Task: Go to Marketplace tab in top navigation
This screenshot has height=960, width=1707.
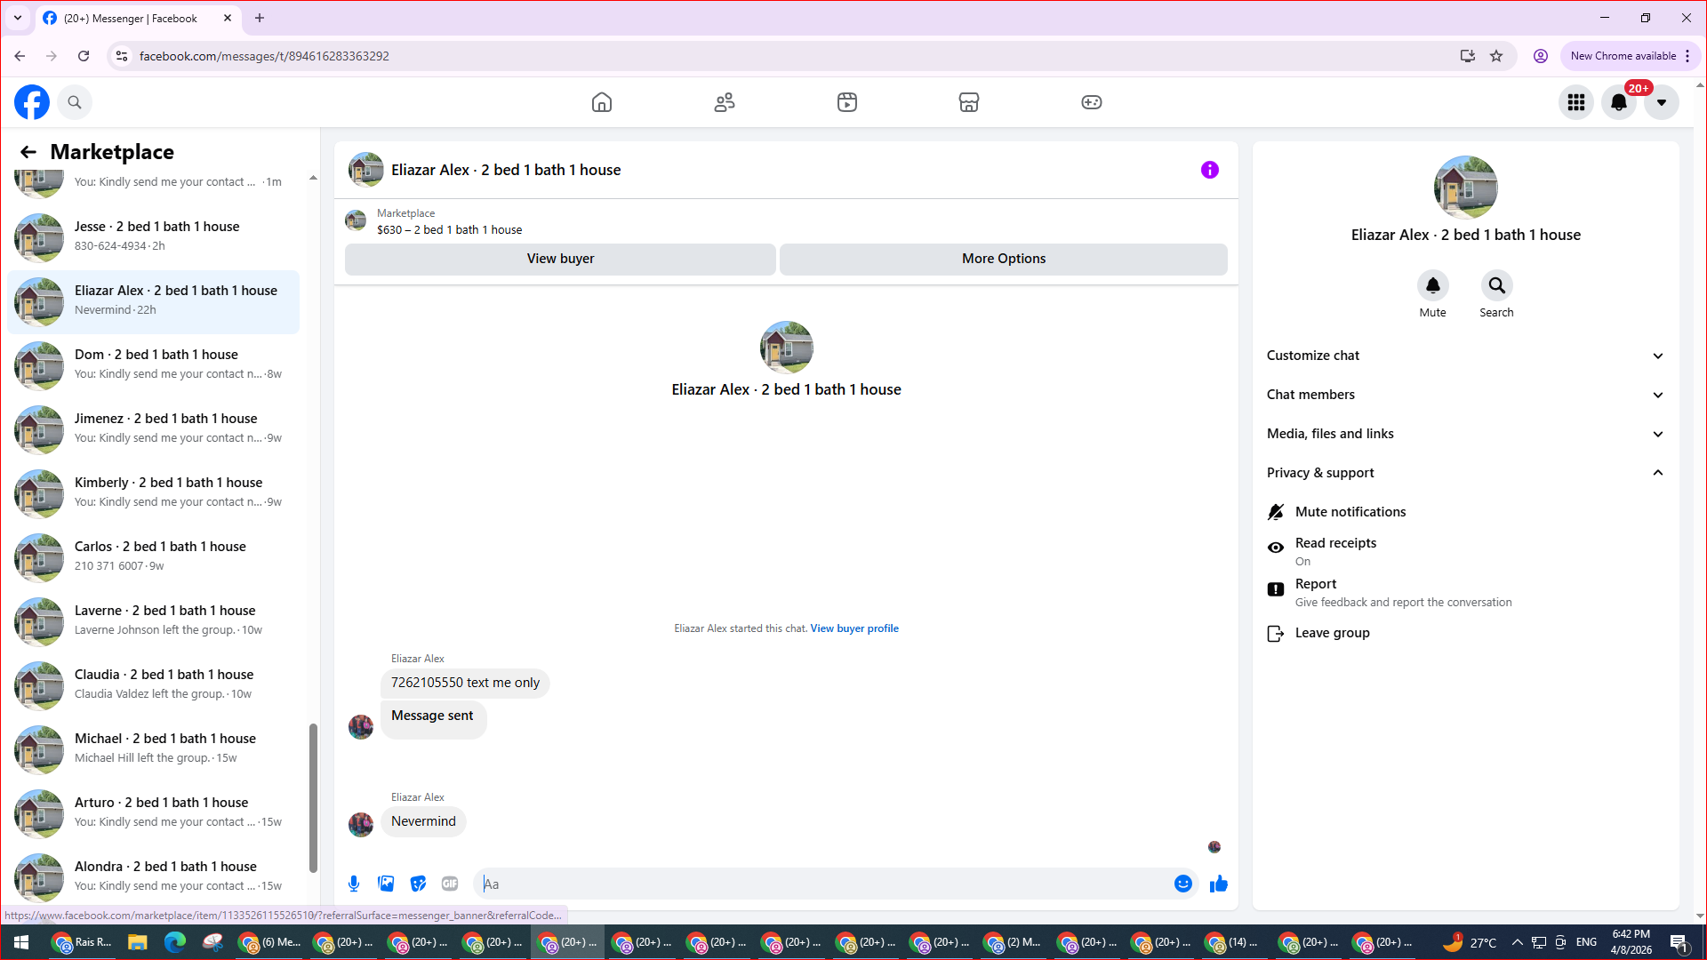Action: point(968,102)
